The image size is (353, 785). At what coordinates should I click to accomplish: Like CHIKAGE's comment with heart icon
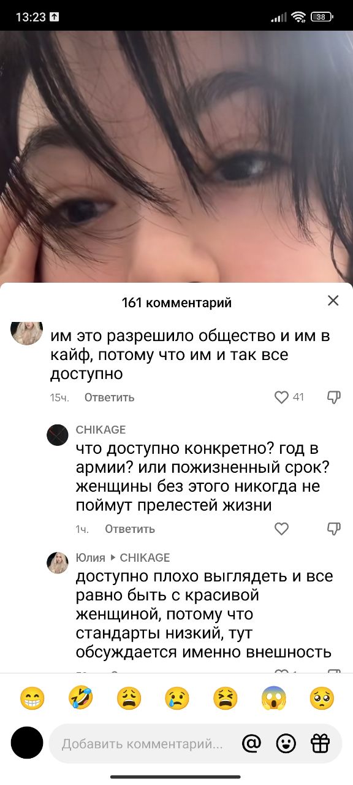point(281,529)
